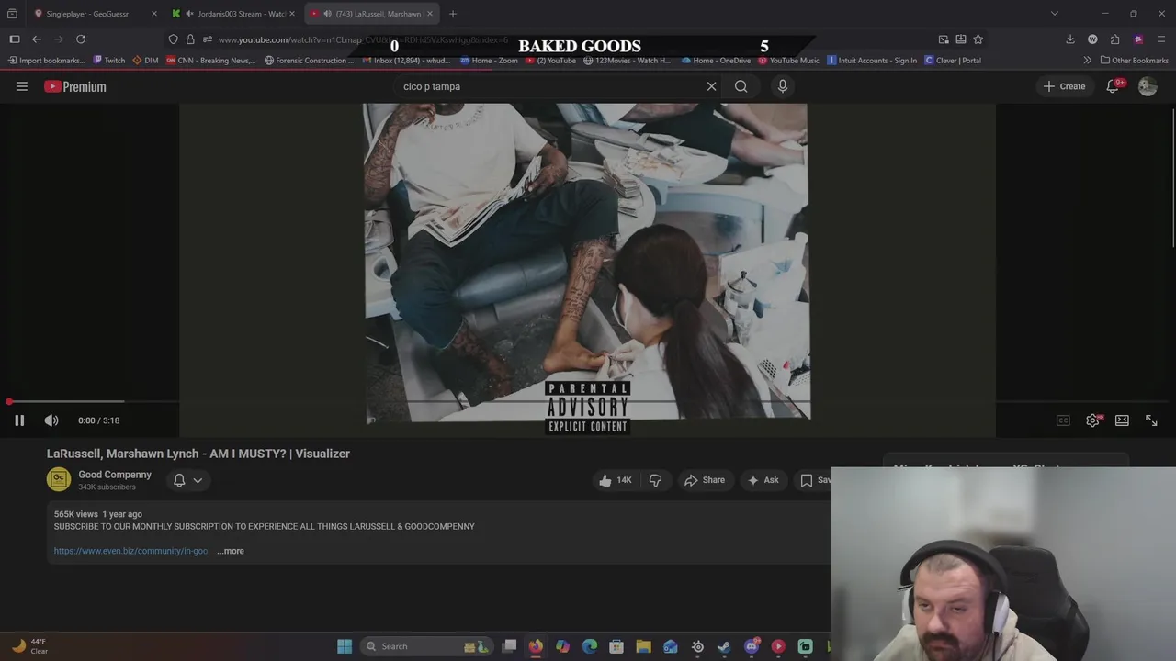This screenshot has height=661, width=1176.
Task: Open the CNN Breaking News bookmark
Action: pyautogui.click(x=210, y=61)
